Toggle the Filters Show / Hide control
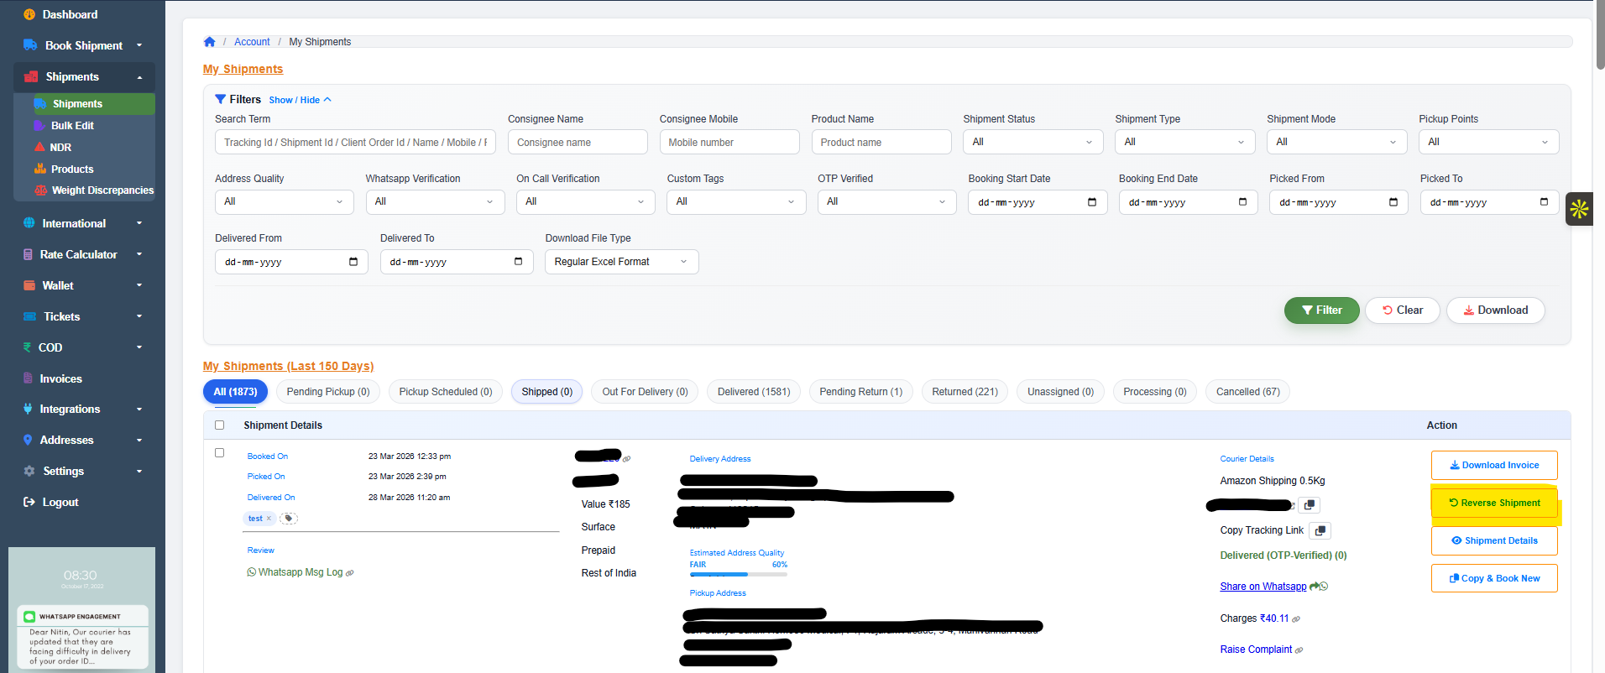This screenshot has height=673, width=1605. 301,100
